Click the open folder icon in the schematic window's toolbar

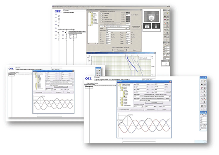(x=168, y=13)
